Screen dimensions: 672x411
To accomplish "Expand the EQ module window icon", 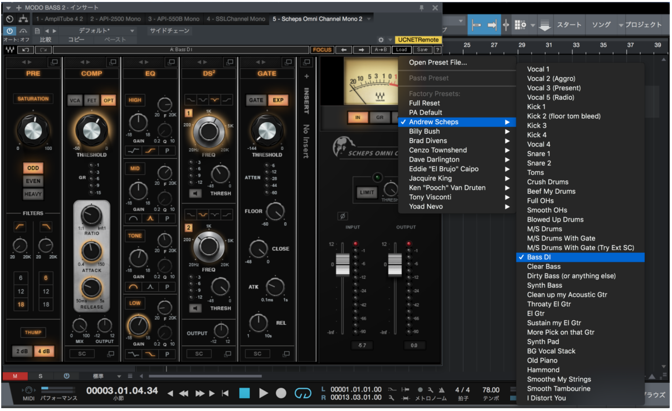I will [171, 62].
